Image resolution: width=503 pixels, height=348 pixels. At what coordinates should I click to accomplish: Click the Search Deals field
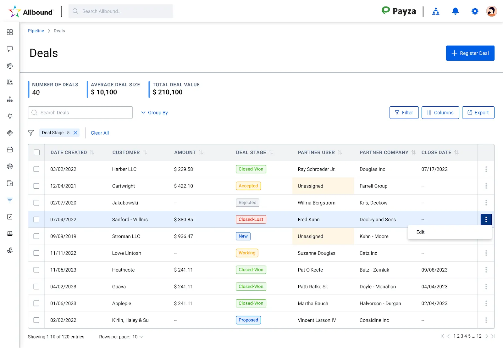(x=80, y=113)
